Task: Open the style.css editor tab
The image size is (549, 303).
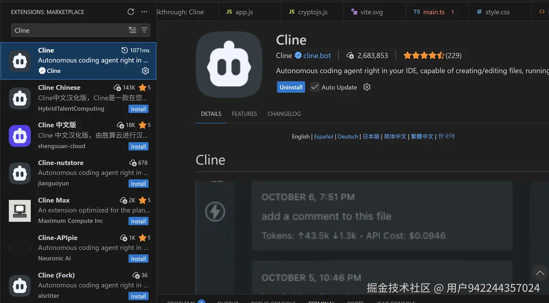Action: point(500,12)
